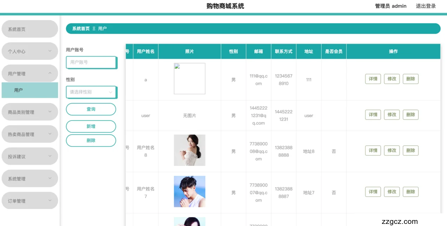The height and width of the screenshot is (226, 447).
Task: Click 退出登录 to log out
Action: [426, 6]
